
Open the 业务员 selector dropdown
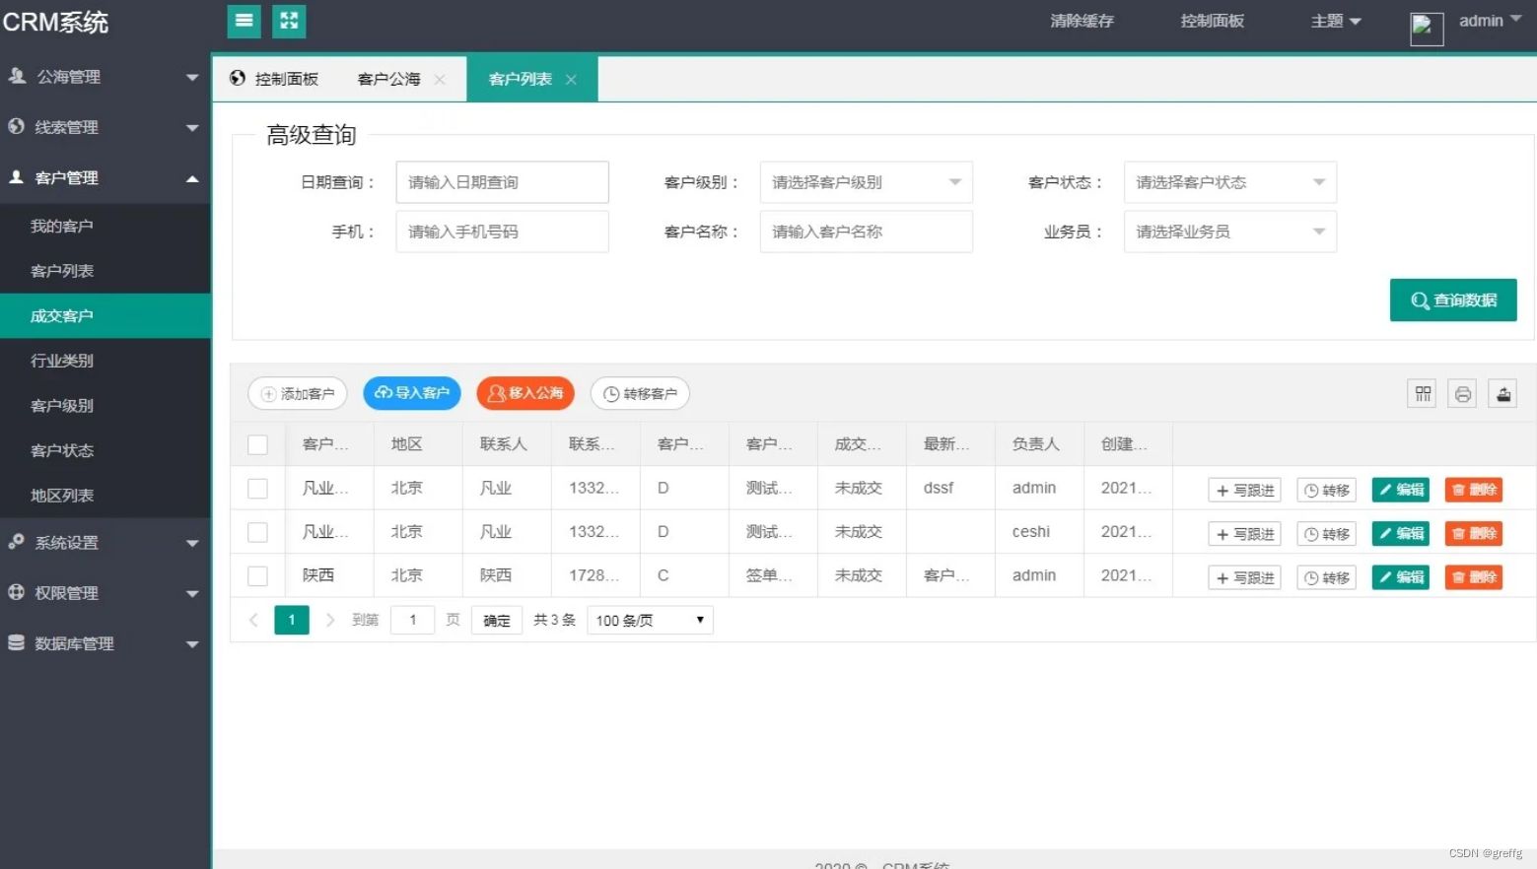click(1228, 231)
